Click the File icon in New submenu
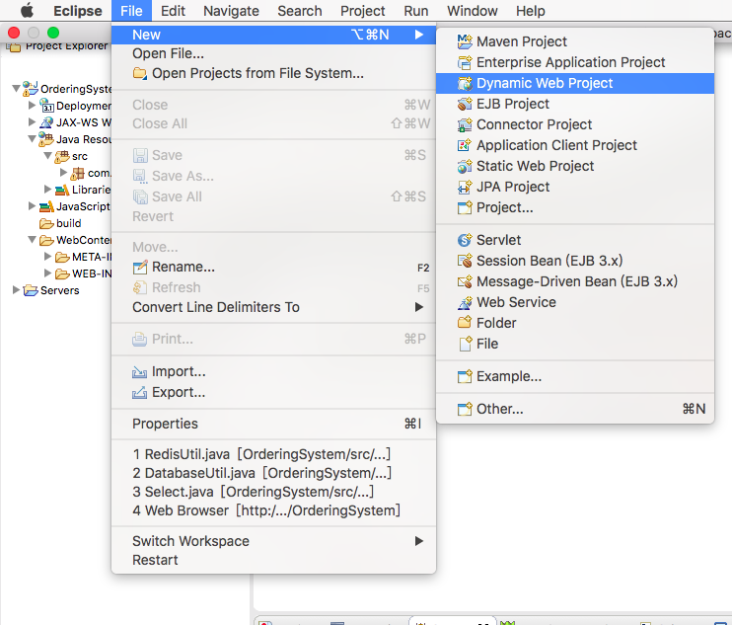Image resolution: width=732 pixels, height=625 pixels. coord(465,344)
